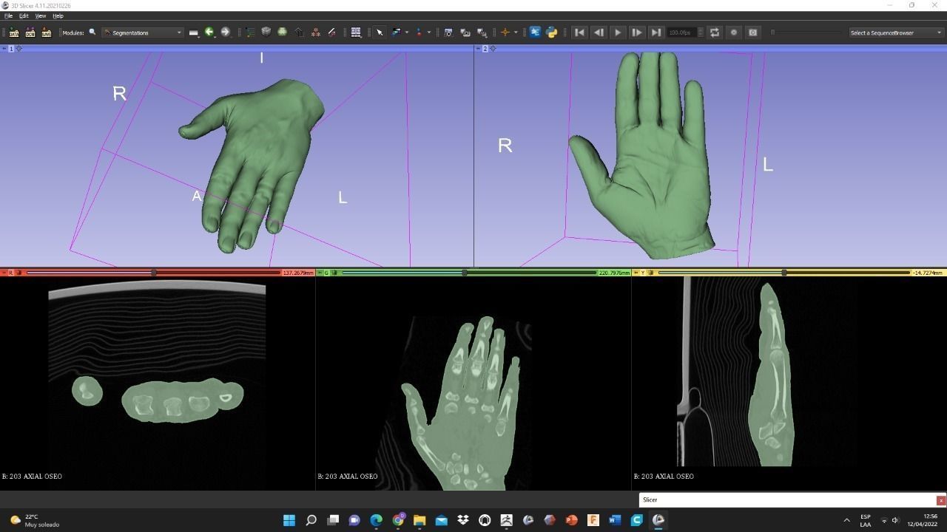The image size is (947, 532).
Task: Open Volume Rendering cube icon
Action: pos(266,33)
